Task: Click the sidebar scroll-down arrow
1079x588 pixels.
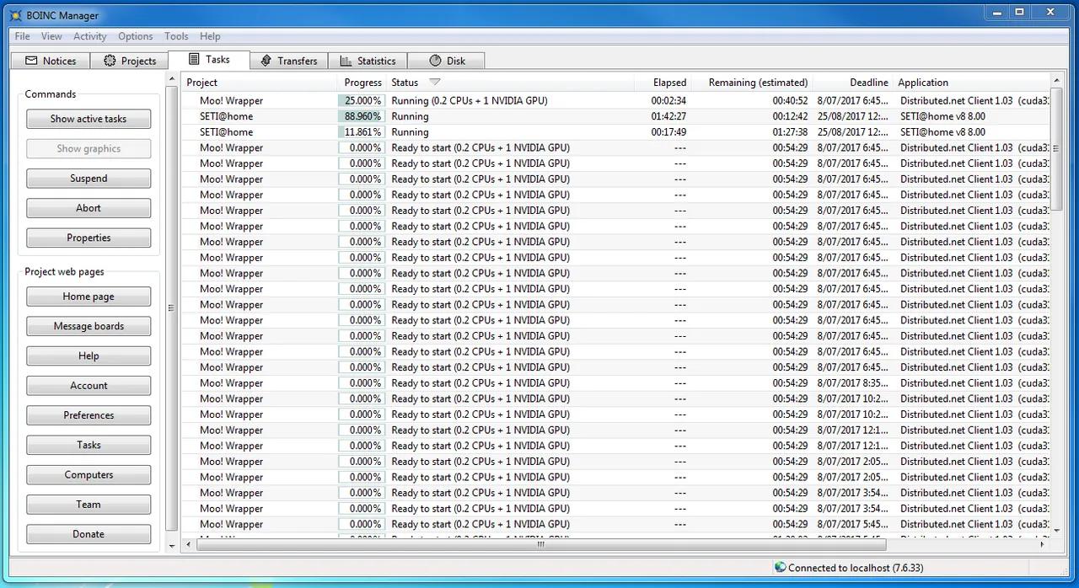Action: pos(172,546)
